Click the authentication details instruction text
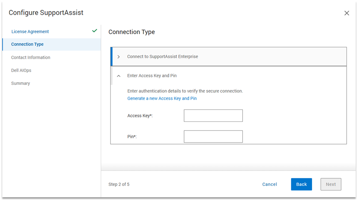Viewport: 358px width, 201px height. (x=185, y=91)
